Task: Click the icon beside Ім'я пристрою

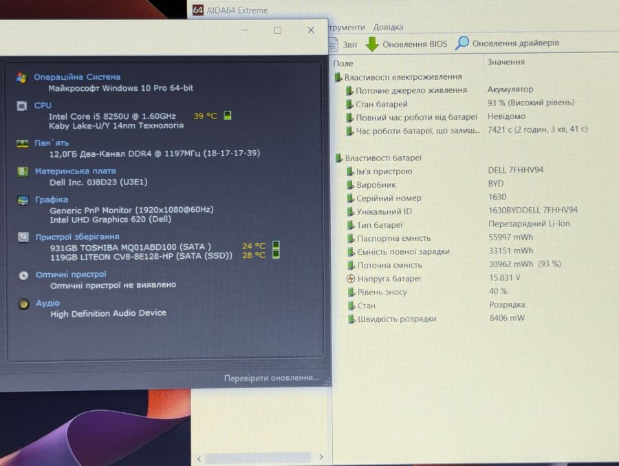Action: point(350,171)
